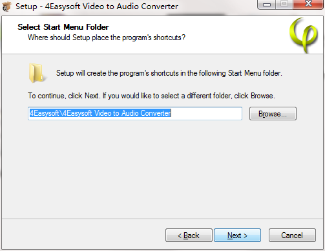Click the highlighted 4Easysoft folder path text

pos(100,113)
